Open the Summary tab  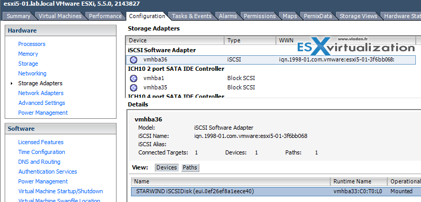click(18, 16)
